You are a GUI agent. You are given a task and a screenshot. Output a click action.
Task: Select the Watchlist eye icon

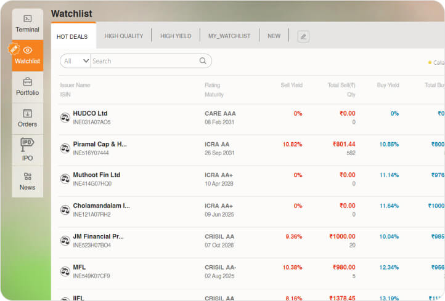28,50
